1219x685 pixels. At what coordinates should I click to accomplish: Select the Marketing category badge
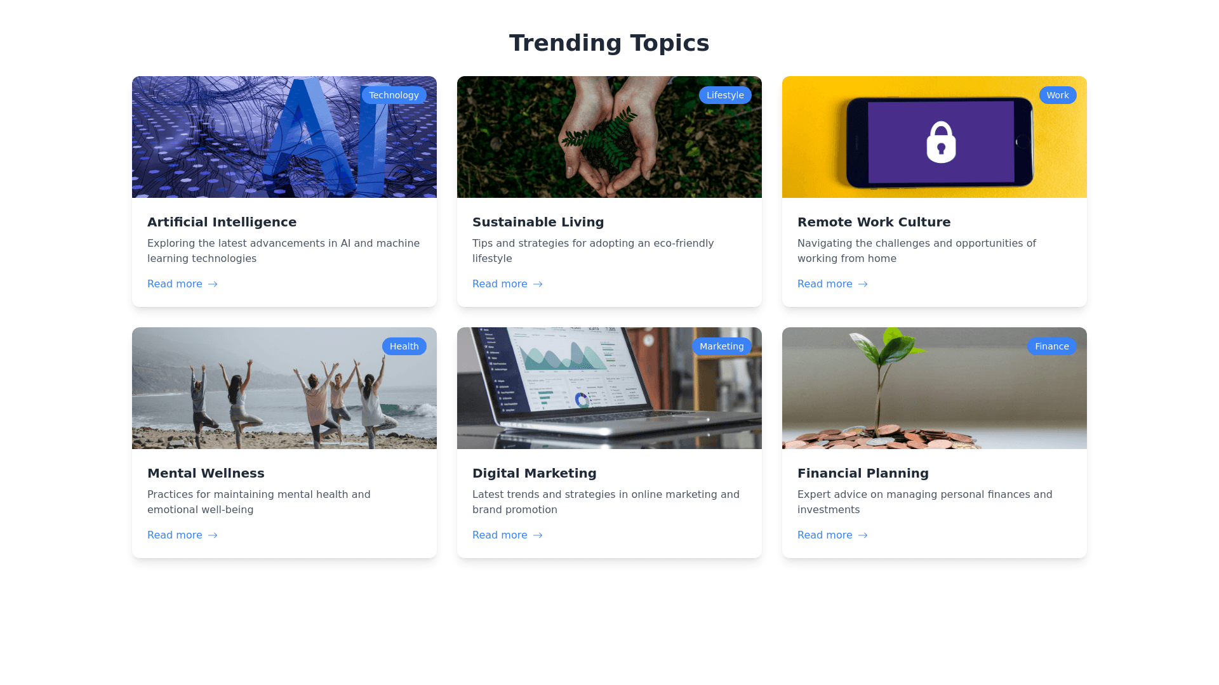tap(721, 346)
